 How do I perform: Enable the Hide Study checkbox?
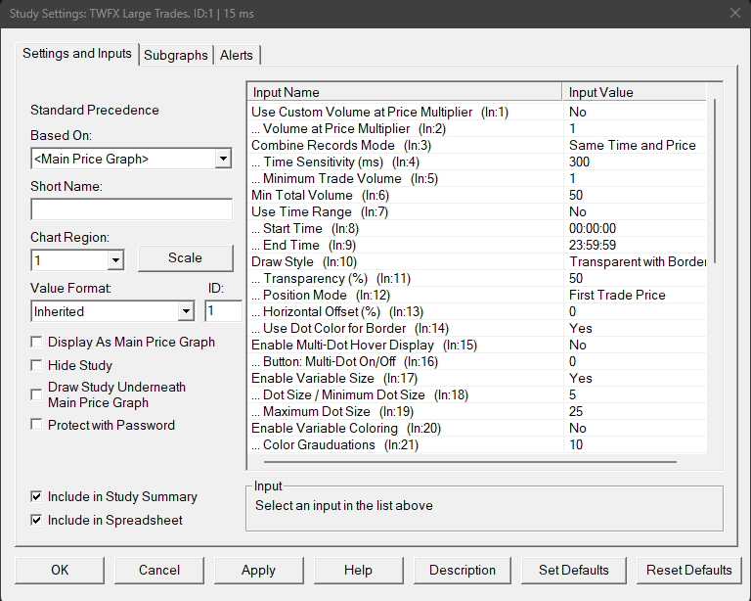coord(37,366)
